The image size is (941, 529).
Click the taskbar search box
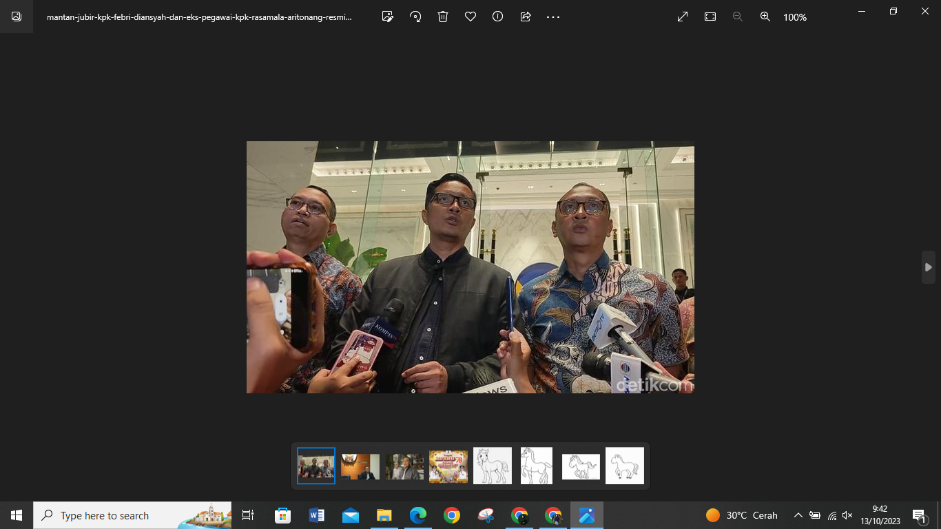coord(132,515)
